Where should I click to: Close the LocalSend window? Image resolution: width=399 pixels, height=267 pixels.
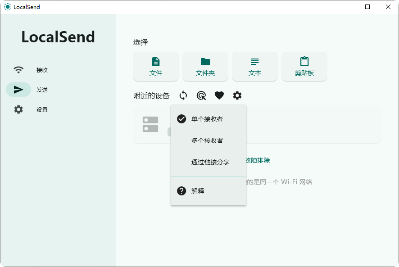click(388, 7)
